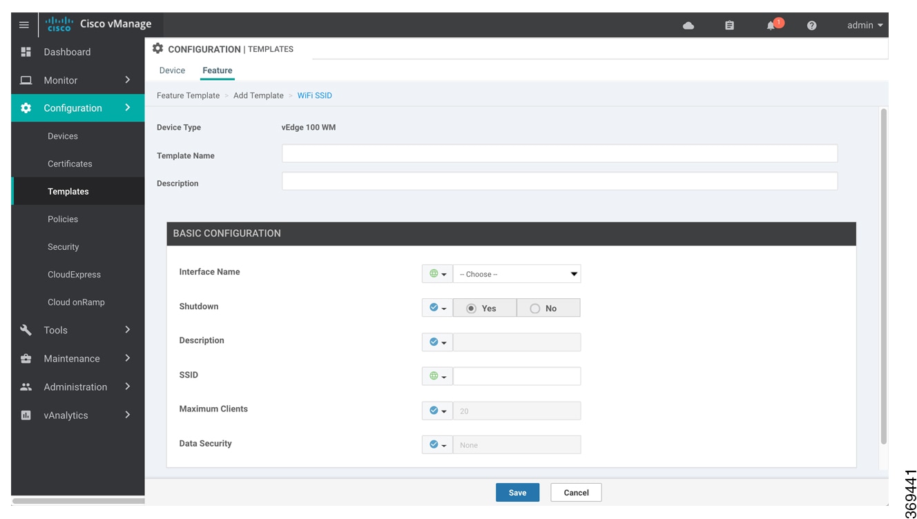
Task: Open Policies in Configuration menu
Action: [63, 219]
